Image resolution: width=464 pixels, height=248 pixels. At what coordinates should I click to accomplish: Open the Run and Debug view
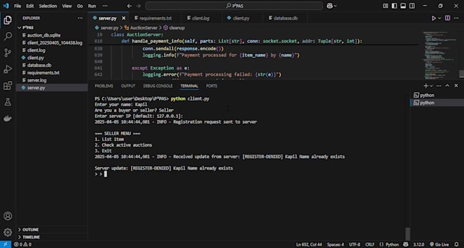click(8, 69)
